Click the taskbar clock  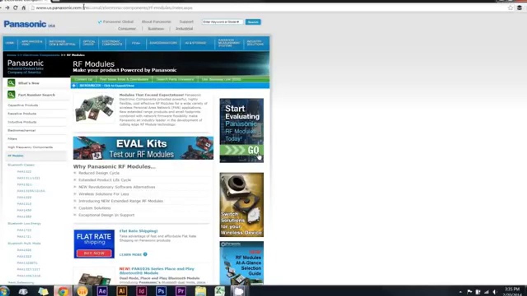pyautogui.click(x=512, y=291)
